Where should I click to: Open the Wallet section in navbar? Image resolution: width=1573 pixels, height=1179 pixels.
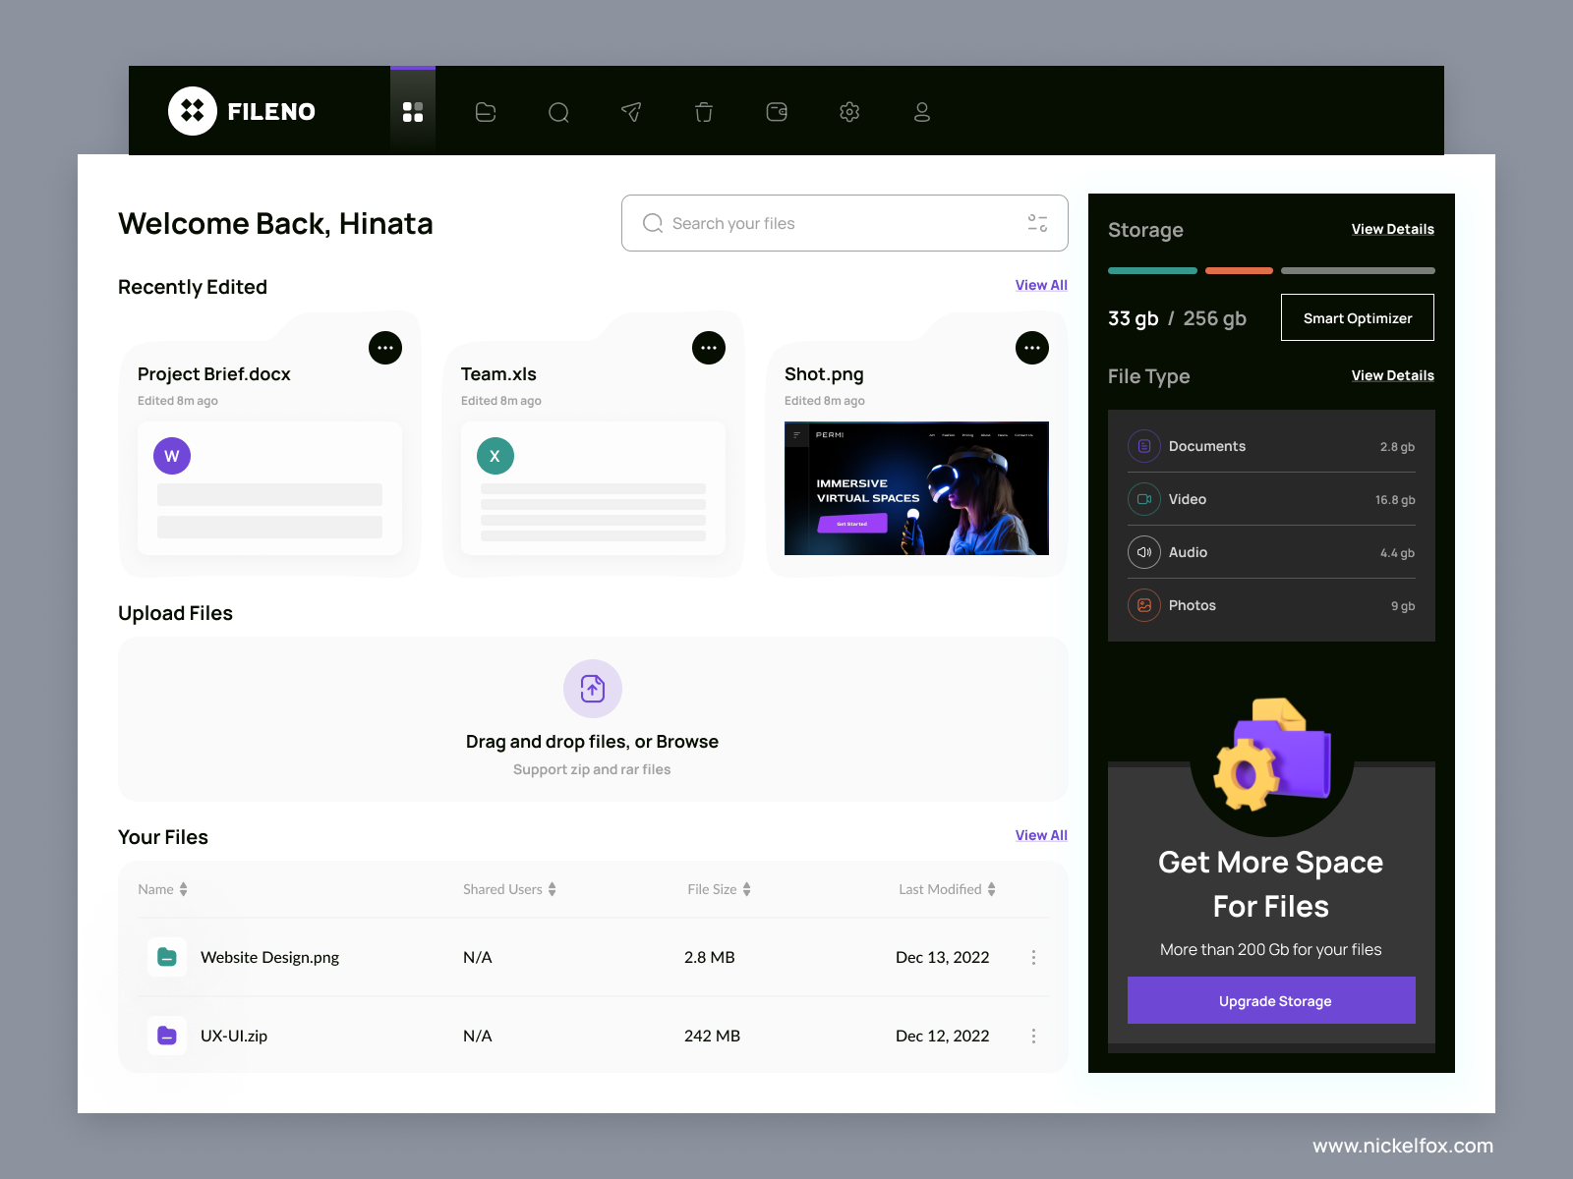(777, 112)
